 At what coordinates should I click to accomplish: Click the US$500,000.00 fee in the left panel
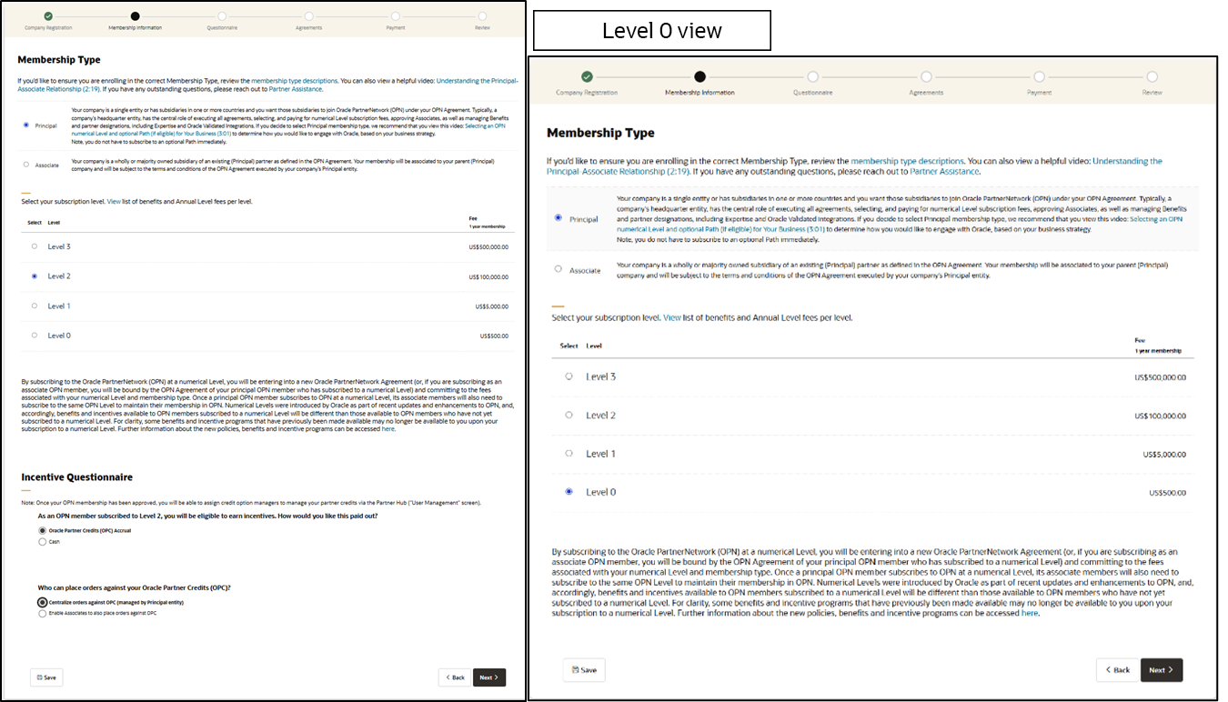[488, 246]
